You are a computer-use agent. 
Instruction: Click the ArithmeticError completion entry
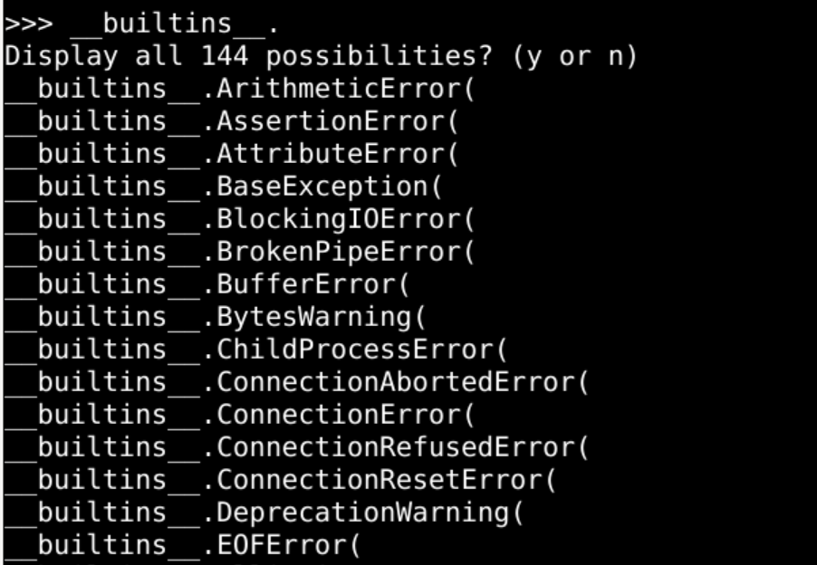345,91
